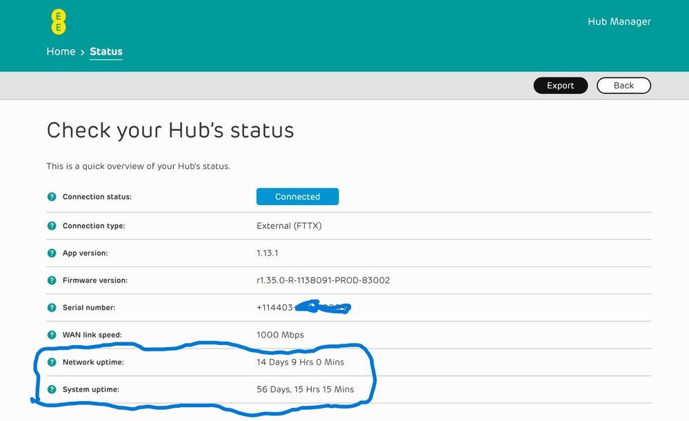Click the EE logo

pyautogui.click(x=59, y=22)
